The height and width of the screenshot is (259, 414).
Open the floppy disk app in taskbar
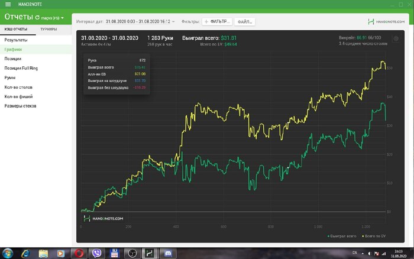pos(114,254)
